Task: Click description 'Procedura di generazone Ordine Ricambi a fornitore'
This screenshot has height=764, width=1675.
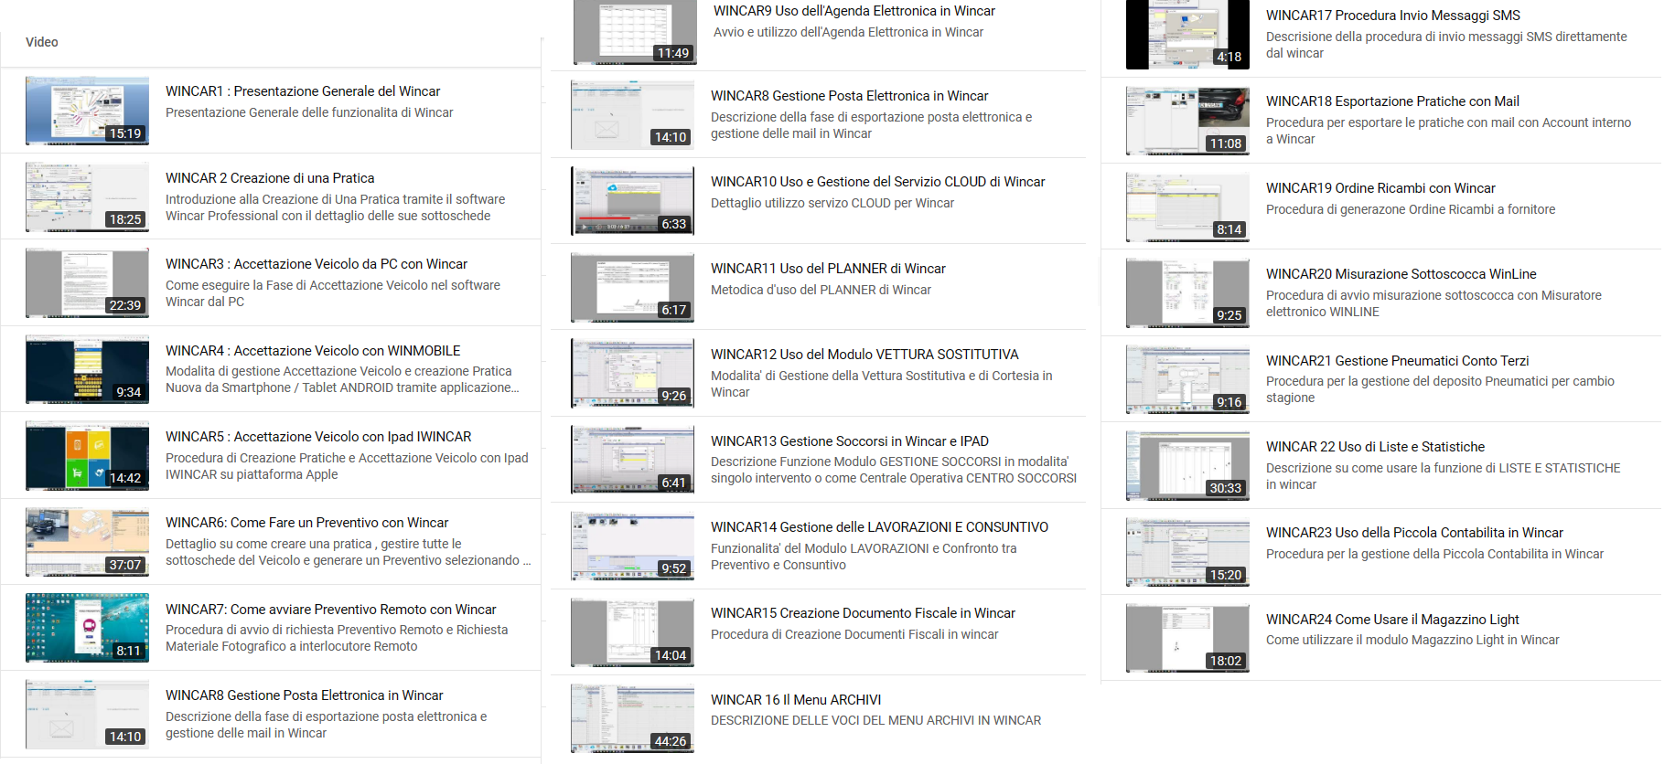Action: point(1411,209)
